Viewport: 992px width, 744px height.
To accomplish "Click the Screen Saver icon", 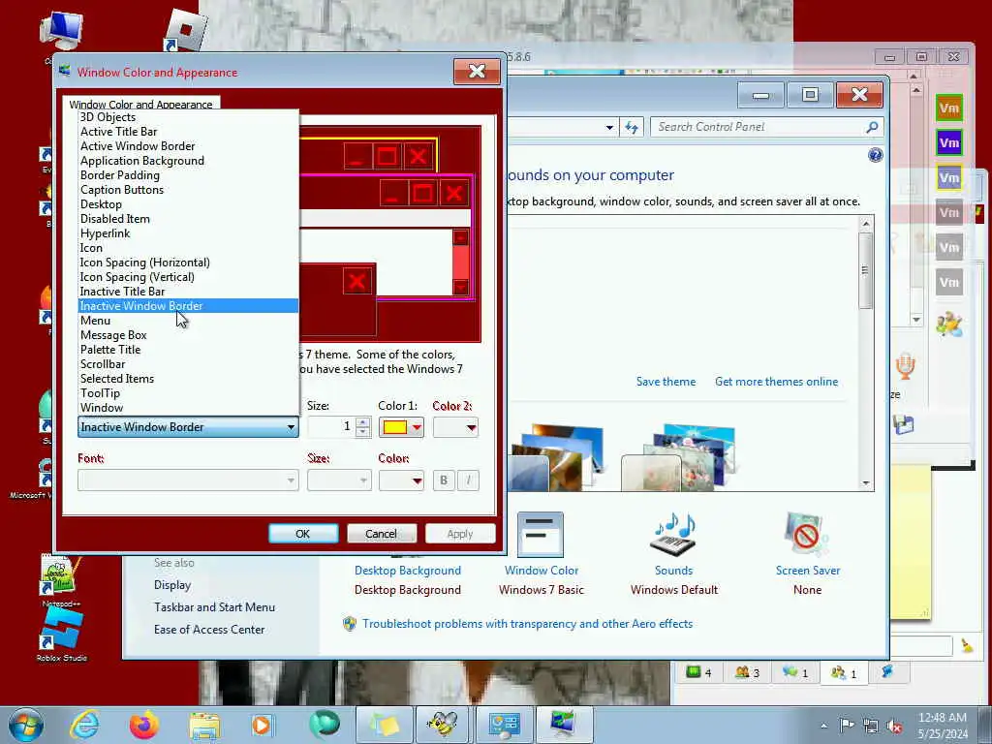I will pos(807,535).
